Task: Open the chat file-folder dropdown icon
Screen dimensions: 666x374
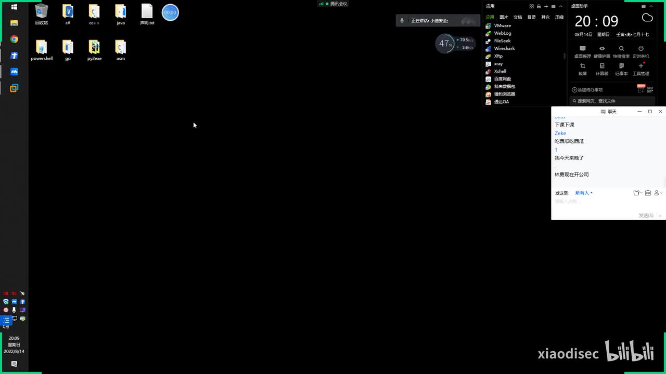Action: tap(638, 193)
